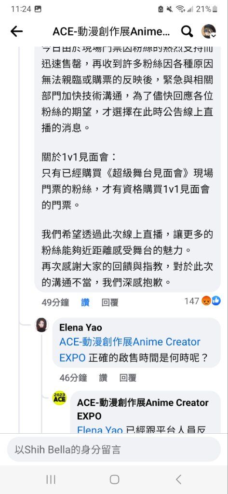
Task: Like Elena Yao's comment with 讚
Action: [103, 378]
